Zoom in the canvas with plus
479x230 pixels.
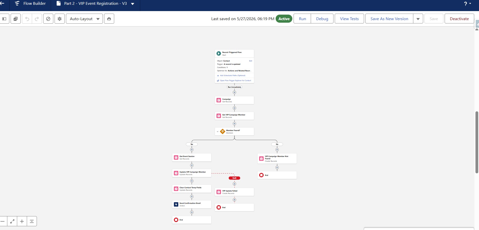pyautogui.click(x=22, y=221)
